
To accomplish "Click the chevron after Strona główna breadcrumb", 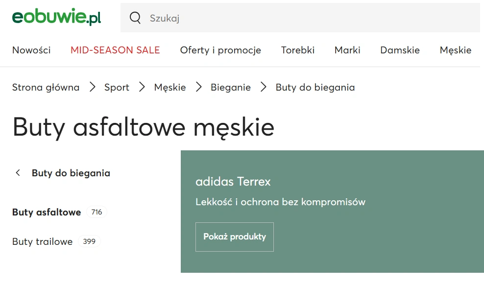I will (92, 87).
